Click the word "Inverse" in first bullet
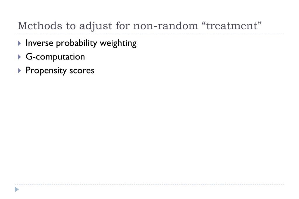 point(39,43)
